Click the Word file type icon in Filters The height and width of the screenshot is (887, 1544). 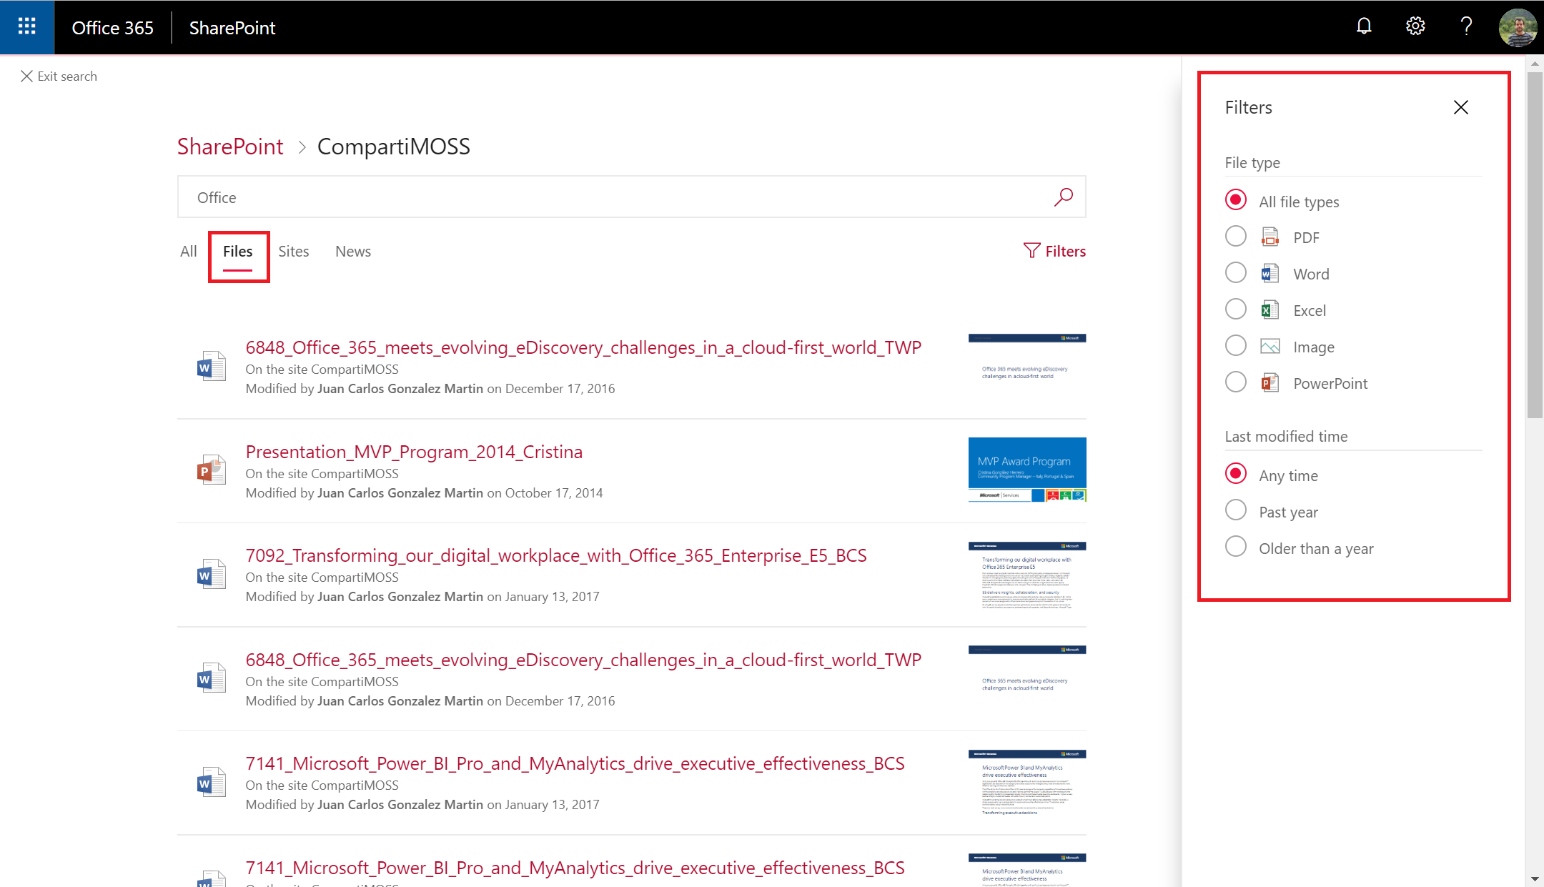point(1270,273)
